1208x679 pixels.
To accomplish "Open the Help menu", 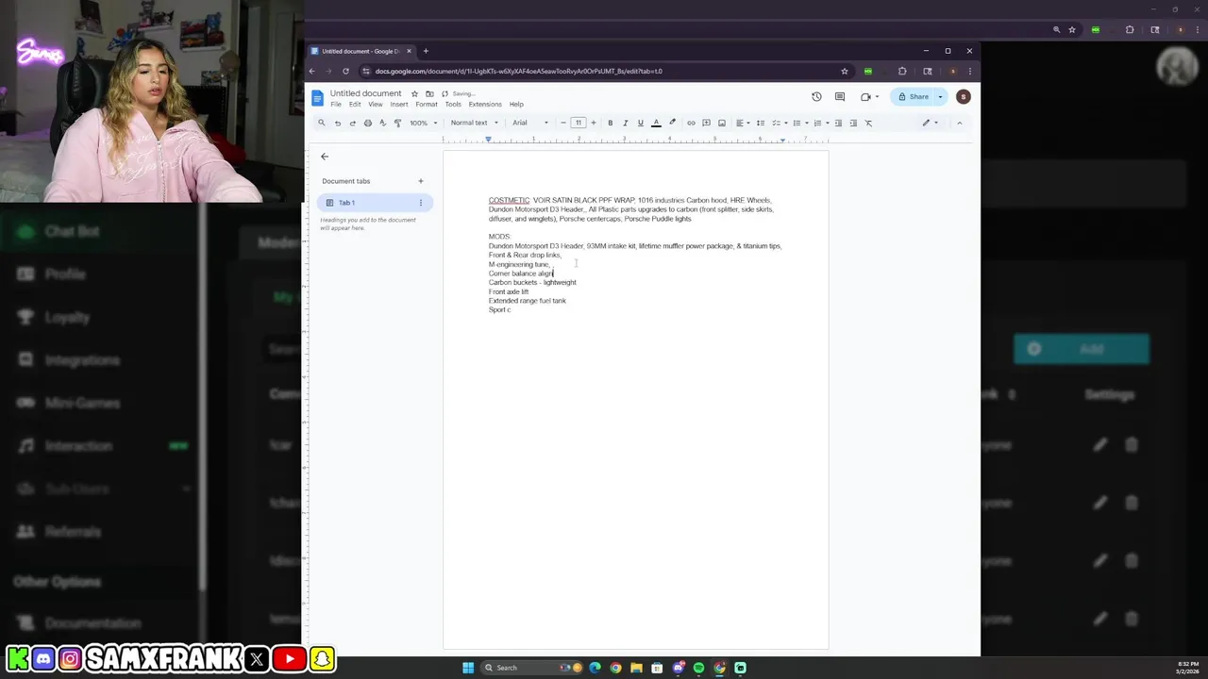I will point(516,105).
